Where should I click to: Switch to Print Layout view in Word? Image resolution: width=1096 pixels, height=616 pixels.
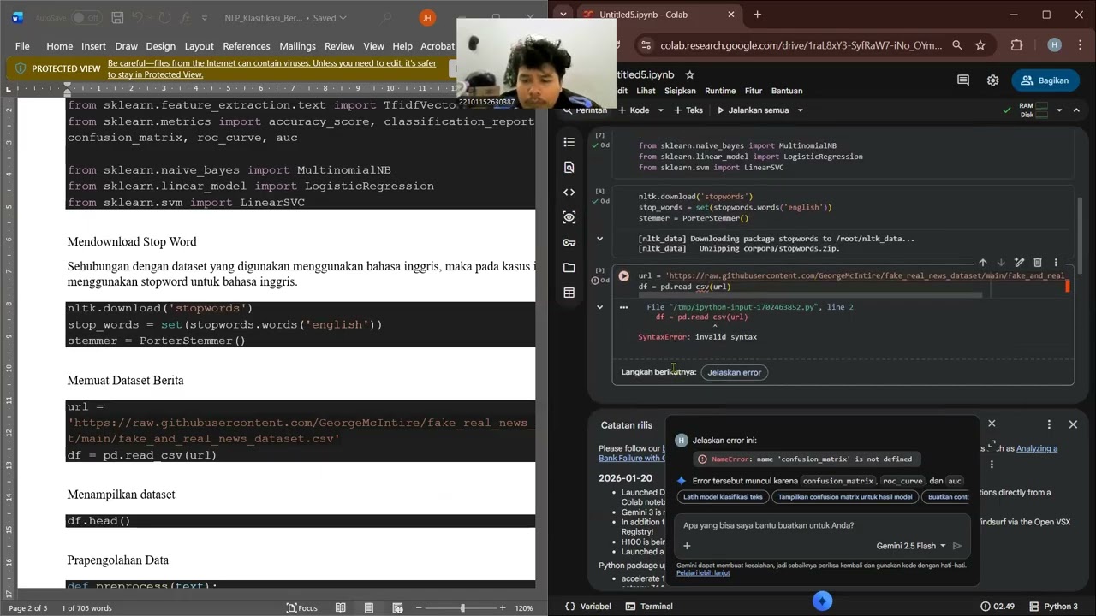coord(369,607)
